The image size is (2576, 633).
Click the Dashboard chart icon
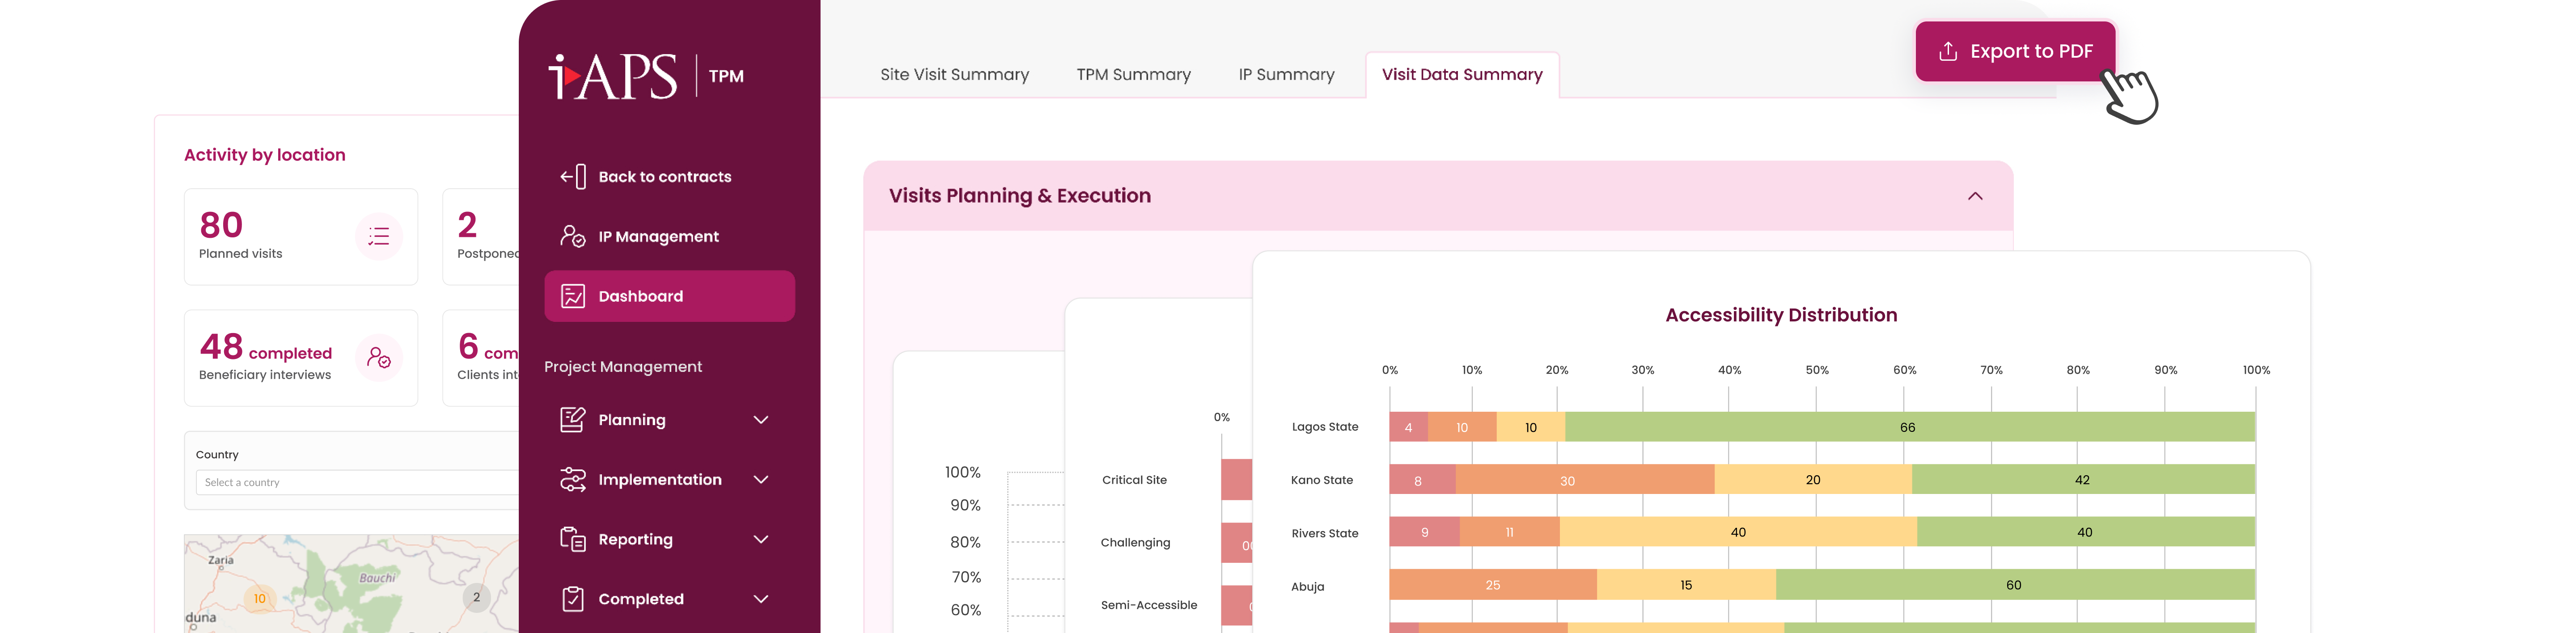click(573, 296)
